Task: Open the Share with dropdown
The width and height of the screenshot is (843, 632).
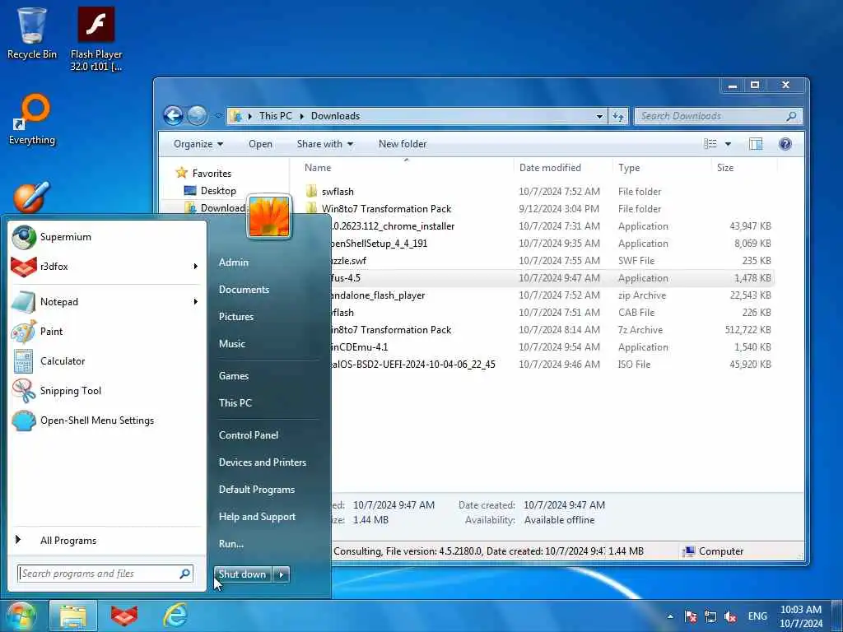Action: tap(325, 144)
